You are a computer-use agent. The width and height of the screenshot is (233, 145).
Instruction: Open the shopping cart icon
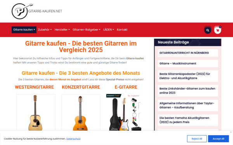217,30
